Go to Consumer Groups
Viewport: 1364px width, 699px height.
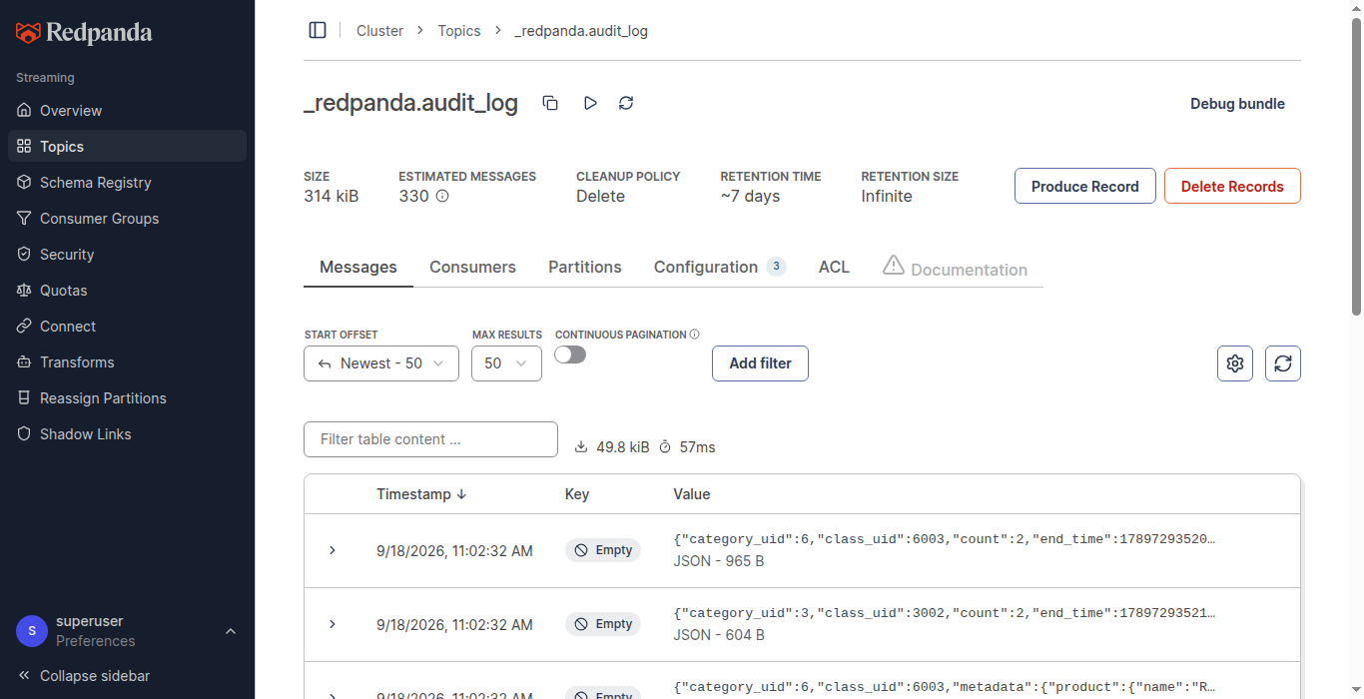coord(127,219)
